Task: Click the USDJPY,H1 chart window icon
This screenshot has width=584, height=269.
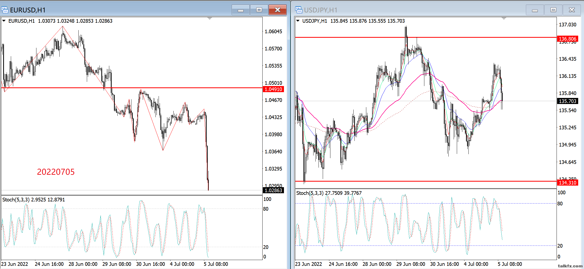Action: tap(299, 10)
